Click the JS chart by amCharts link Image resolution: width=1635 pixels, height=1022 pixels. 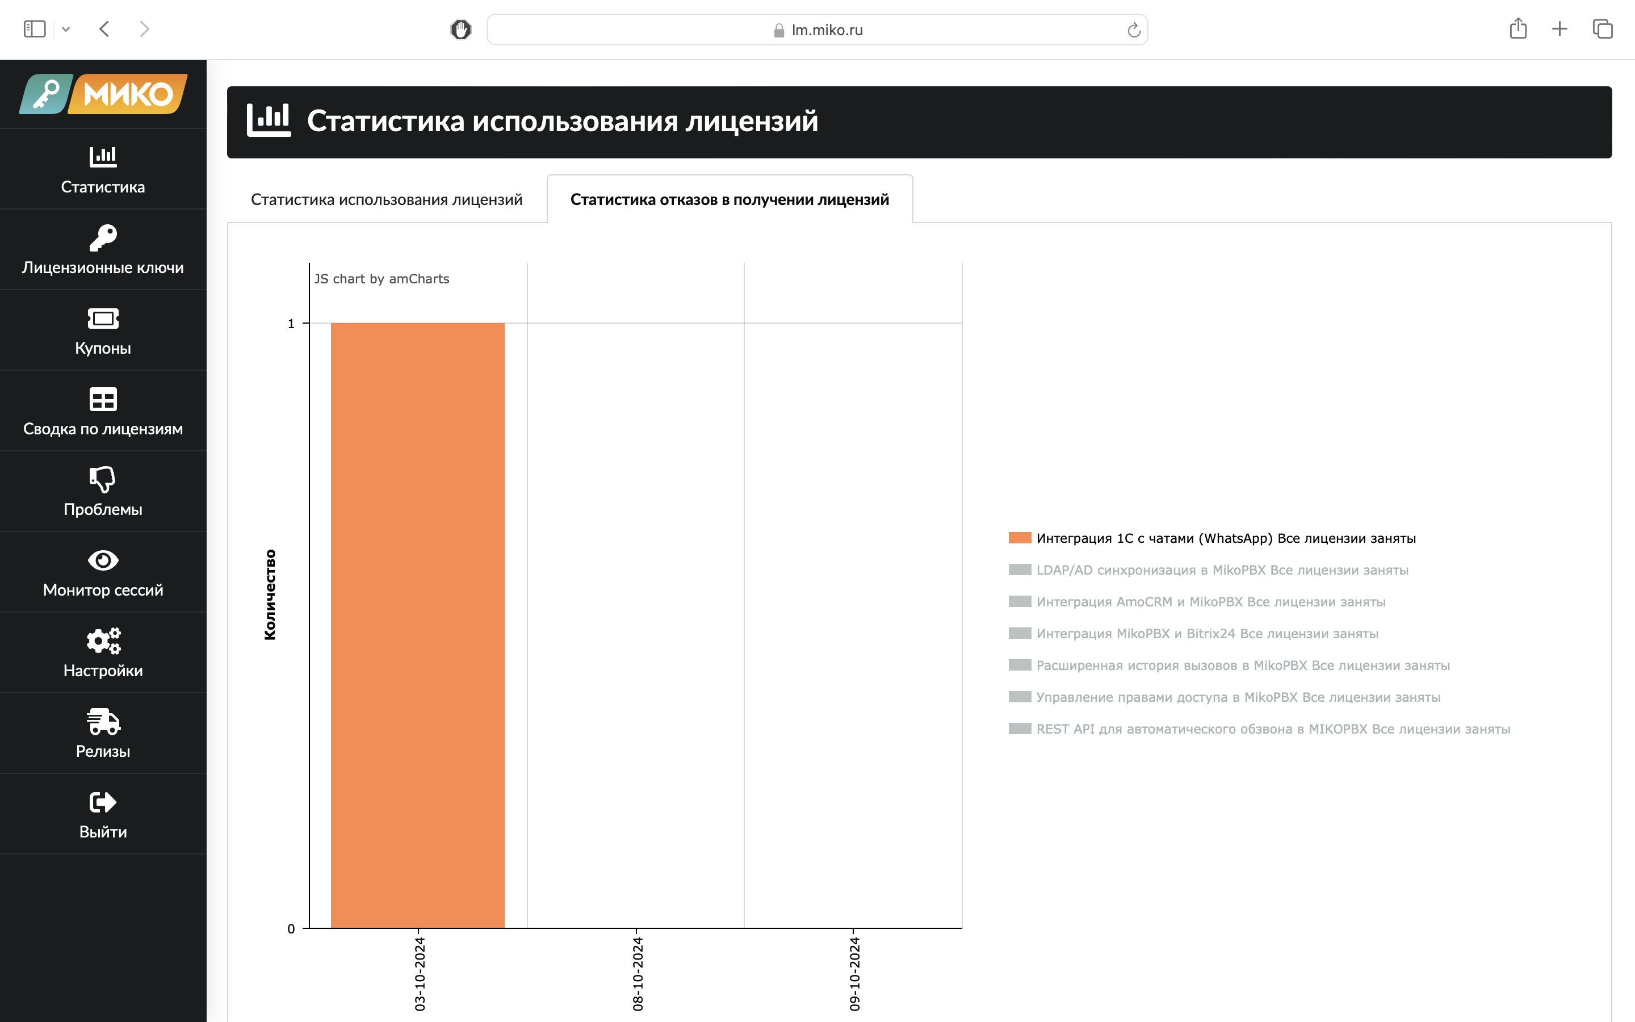pos(381,278)
